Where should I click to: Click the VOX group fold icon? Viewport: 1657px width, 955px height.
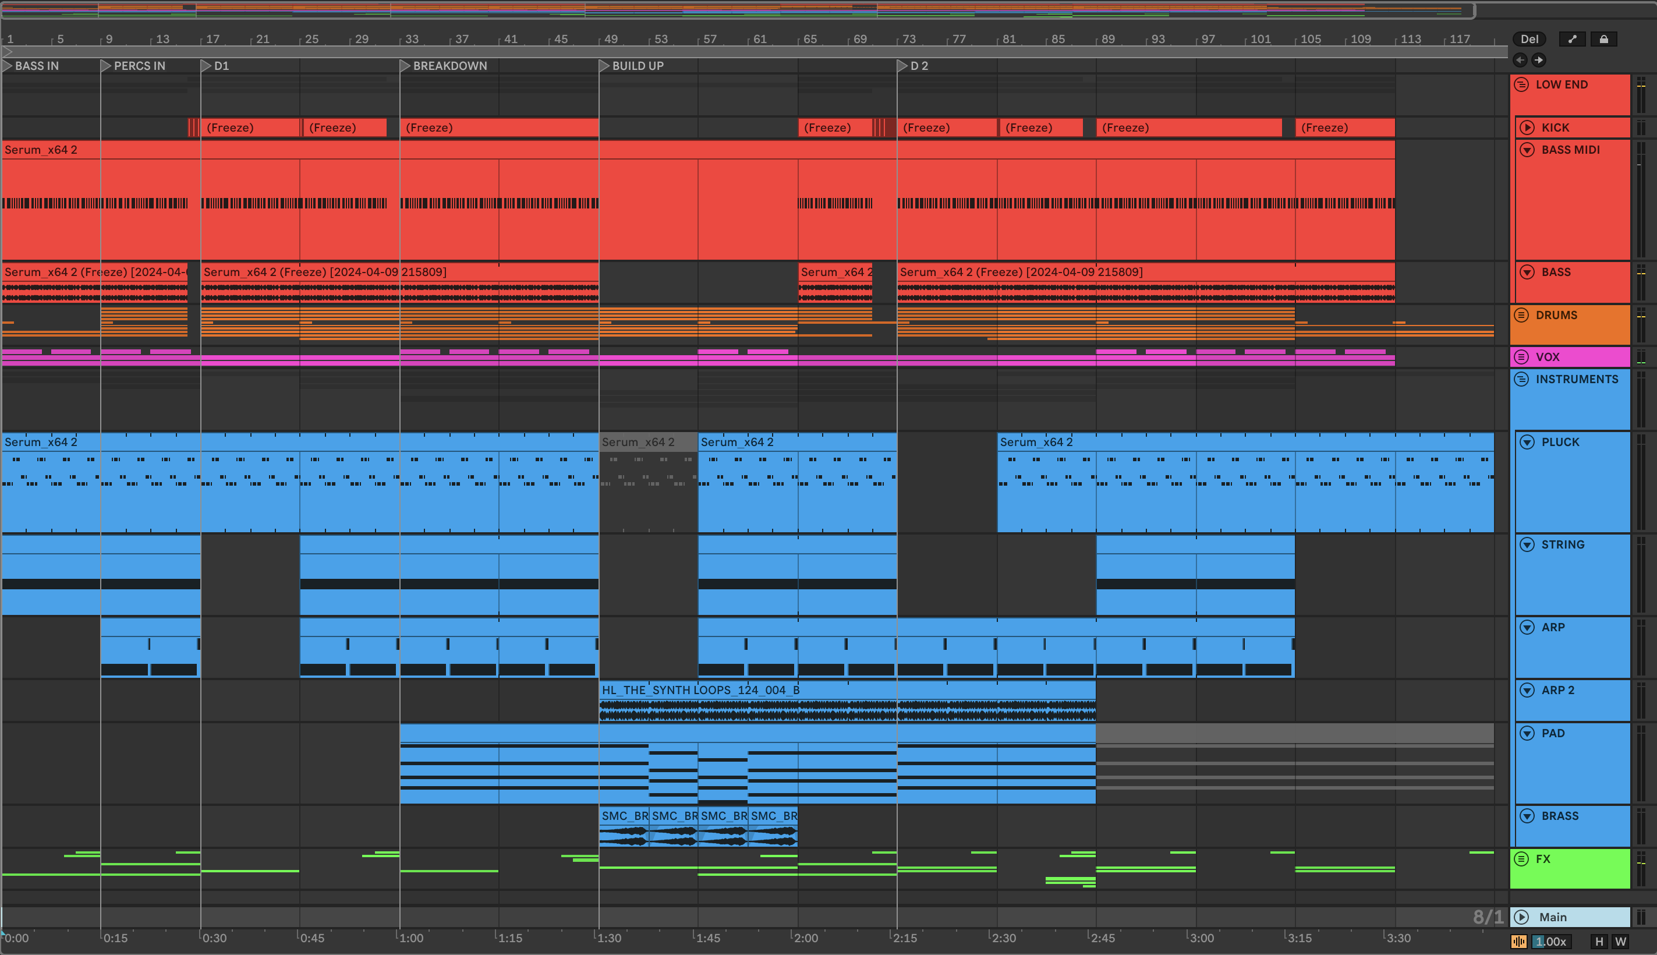point(1521,357)
